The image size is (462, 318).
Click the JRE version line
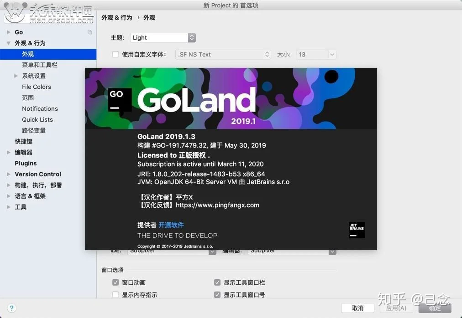pos(201,174)
